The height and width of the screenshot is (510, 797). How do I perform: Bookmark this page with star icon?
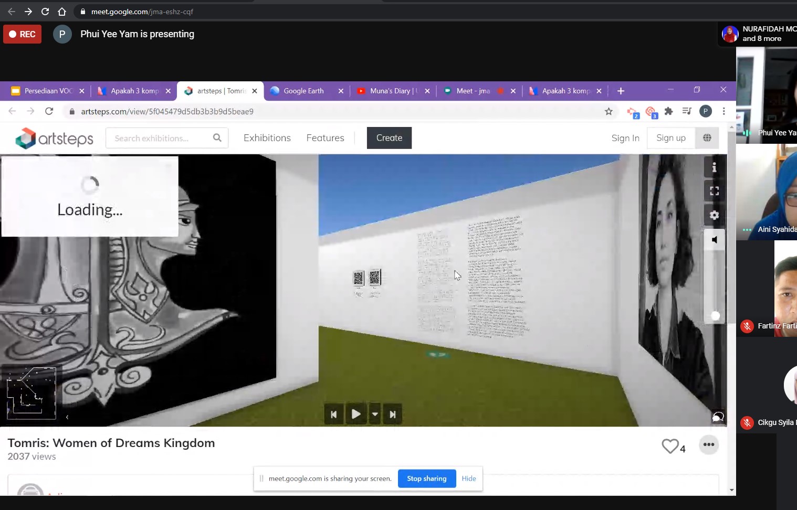click(x=609, y=111)
